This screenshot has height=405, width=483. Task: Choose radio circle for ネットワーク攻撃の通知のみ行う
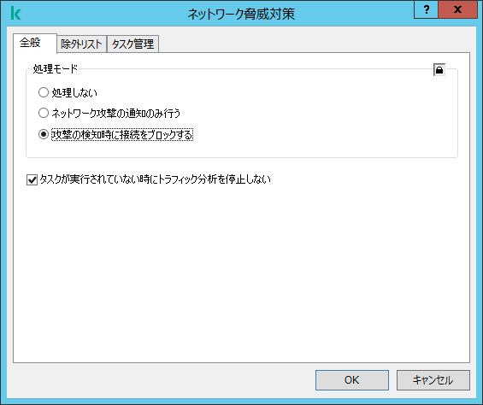44,113
